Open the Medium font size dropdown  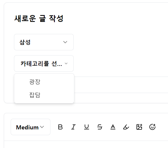click(x=30, y=127)
